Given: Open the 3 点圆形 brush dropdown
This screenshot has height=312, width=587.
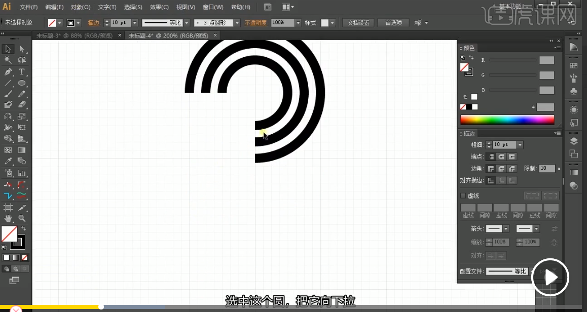Looking at the screenshot, I should pyautogui.click(x=237, y=23).
